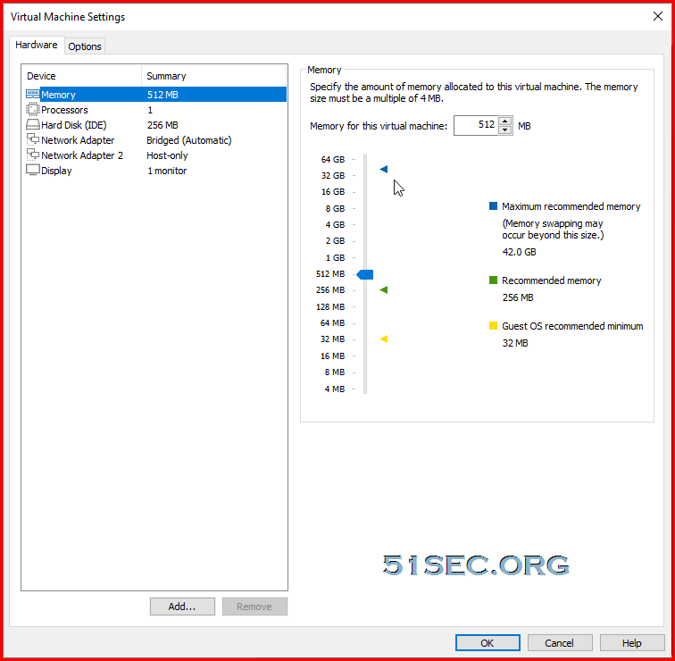675x661 pixels.
Task: Click the Processors chip icon
Action: (33, 109)
